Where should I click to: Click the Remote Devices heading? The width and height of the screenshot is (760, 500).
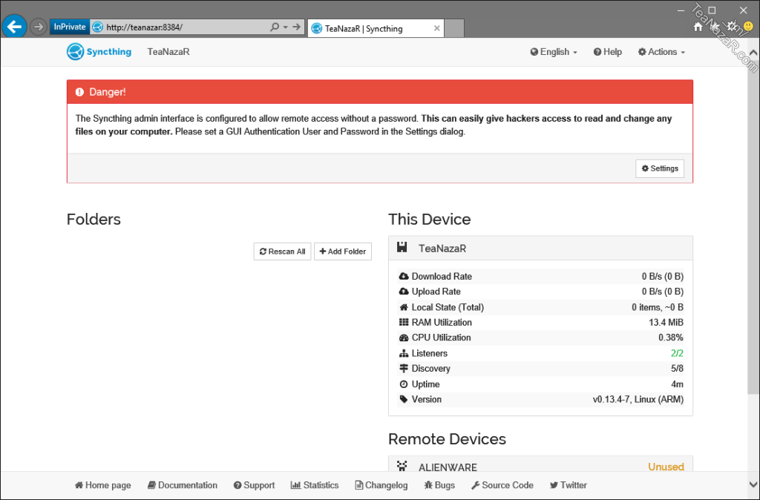click(x=447, y=439)
